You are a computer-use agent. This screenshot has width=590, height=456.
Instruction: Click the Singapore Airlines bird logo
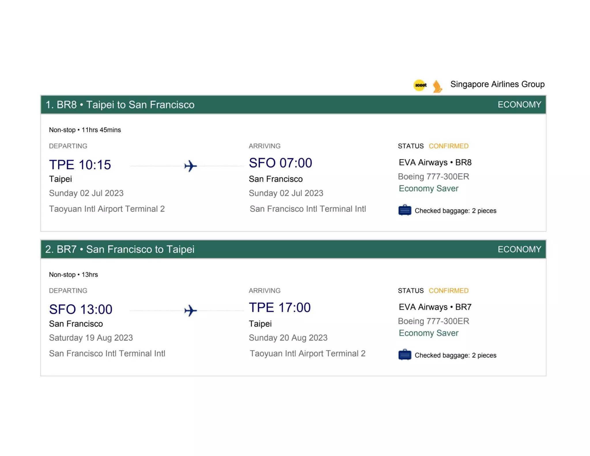pyautogui.click(x=437, y=86)
